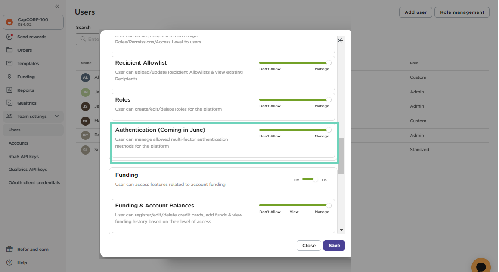Screen dimensions: 499x272
Task: Click the SL user avatar
Action: point(85,149)
